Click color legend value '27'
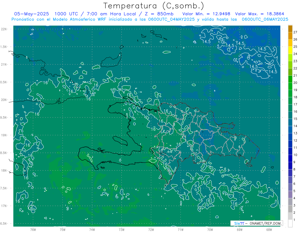 click(295, 32)
